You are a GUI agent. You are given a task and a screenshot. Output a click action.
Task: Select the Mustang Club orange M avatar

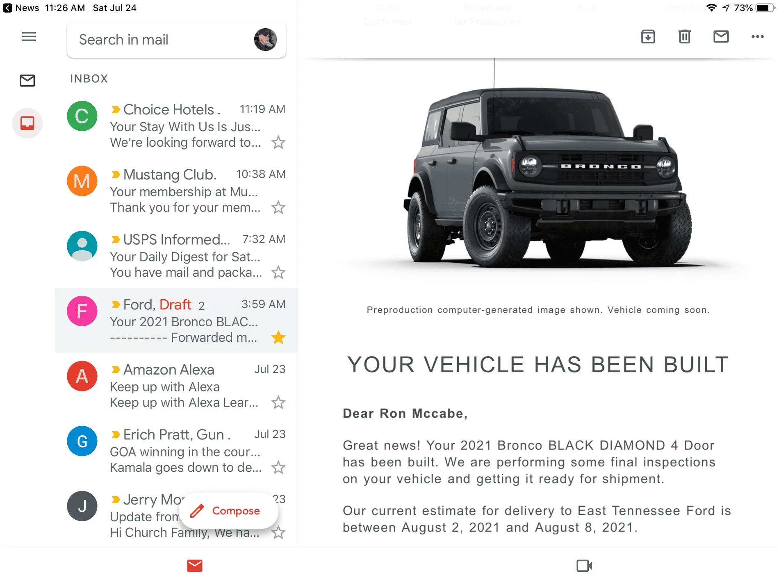point(82,181)
